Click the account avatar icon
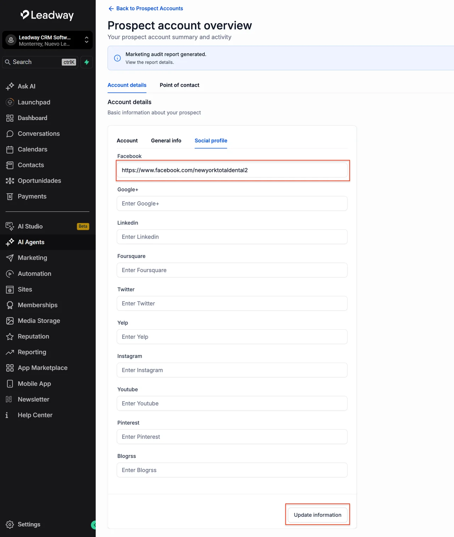 [11, 40]
